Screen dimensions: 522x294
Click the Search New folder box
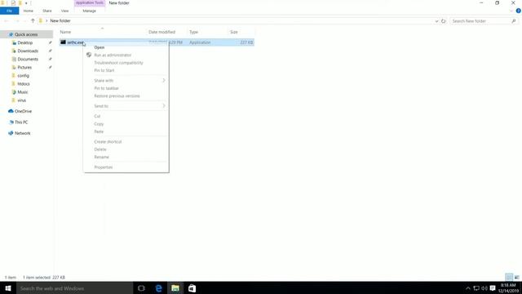pos(480,21)
